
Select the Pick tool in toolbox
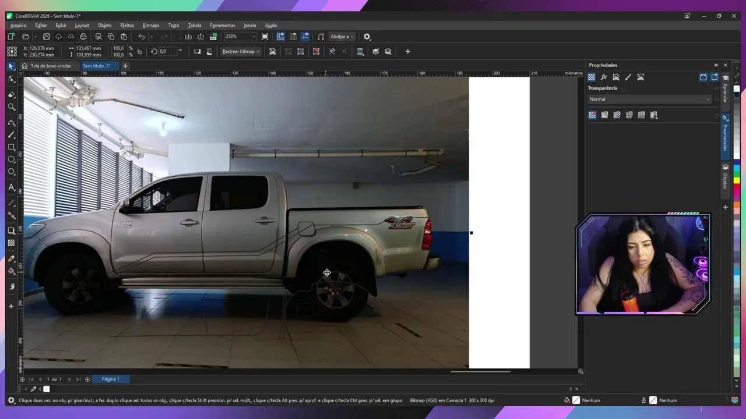click(x=11, y=66)
